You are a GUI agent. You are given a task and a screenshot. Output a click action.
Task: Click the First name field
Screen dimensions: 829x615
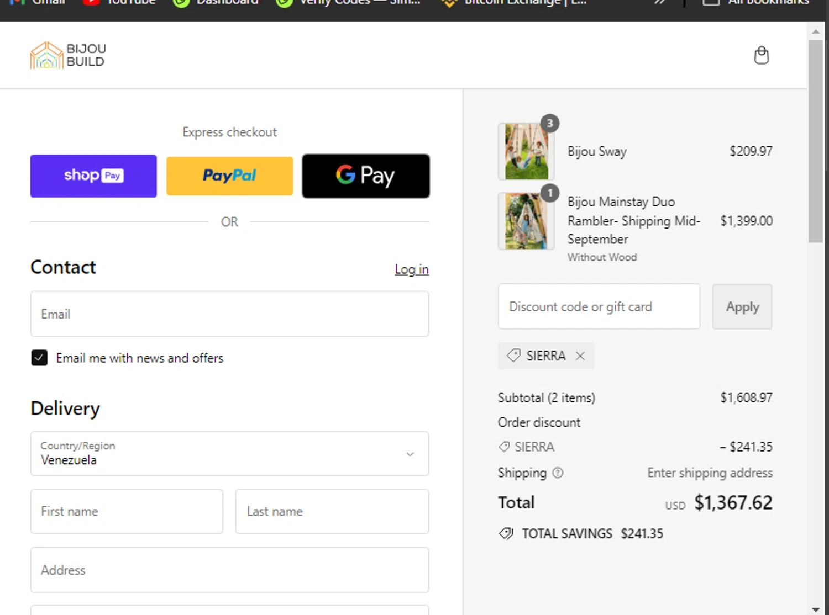(x=127, y=511)
